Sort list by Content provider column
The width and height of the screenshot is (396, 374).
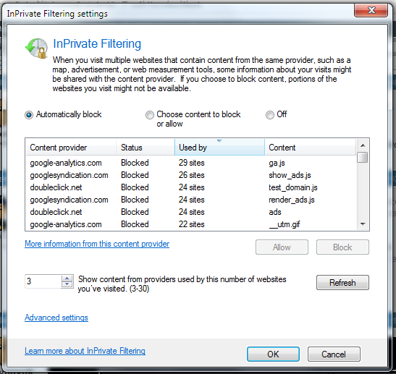(x=71, y=148)
